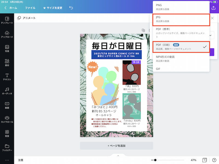219x164 pixels.
Task: Select PDF（印刷） file type option
Action: 181,47
